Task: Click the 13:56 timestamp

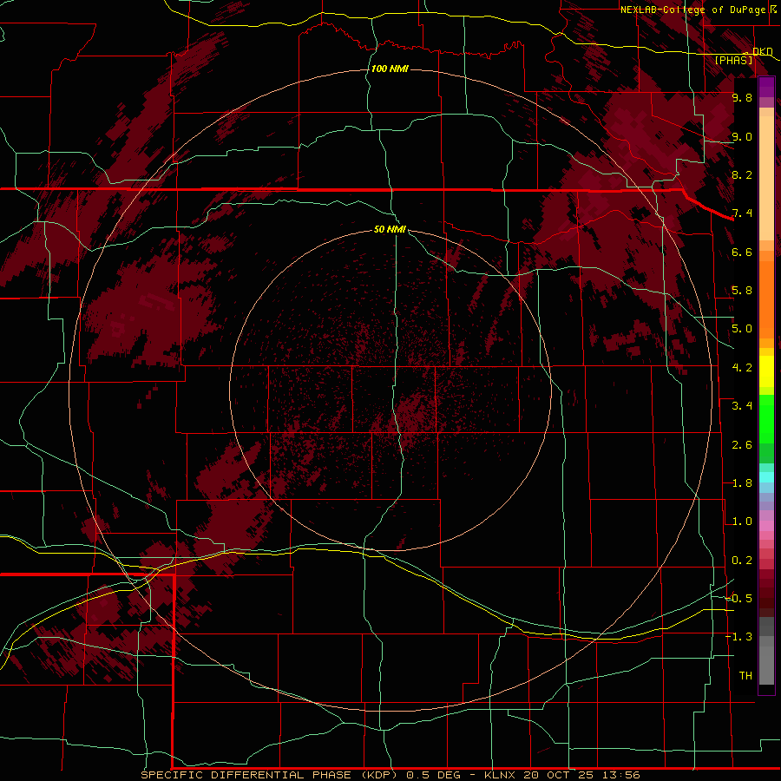Action: click(620, 775)
